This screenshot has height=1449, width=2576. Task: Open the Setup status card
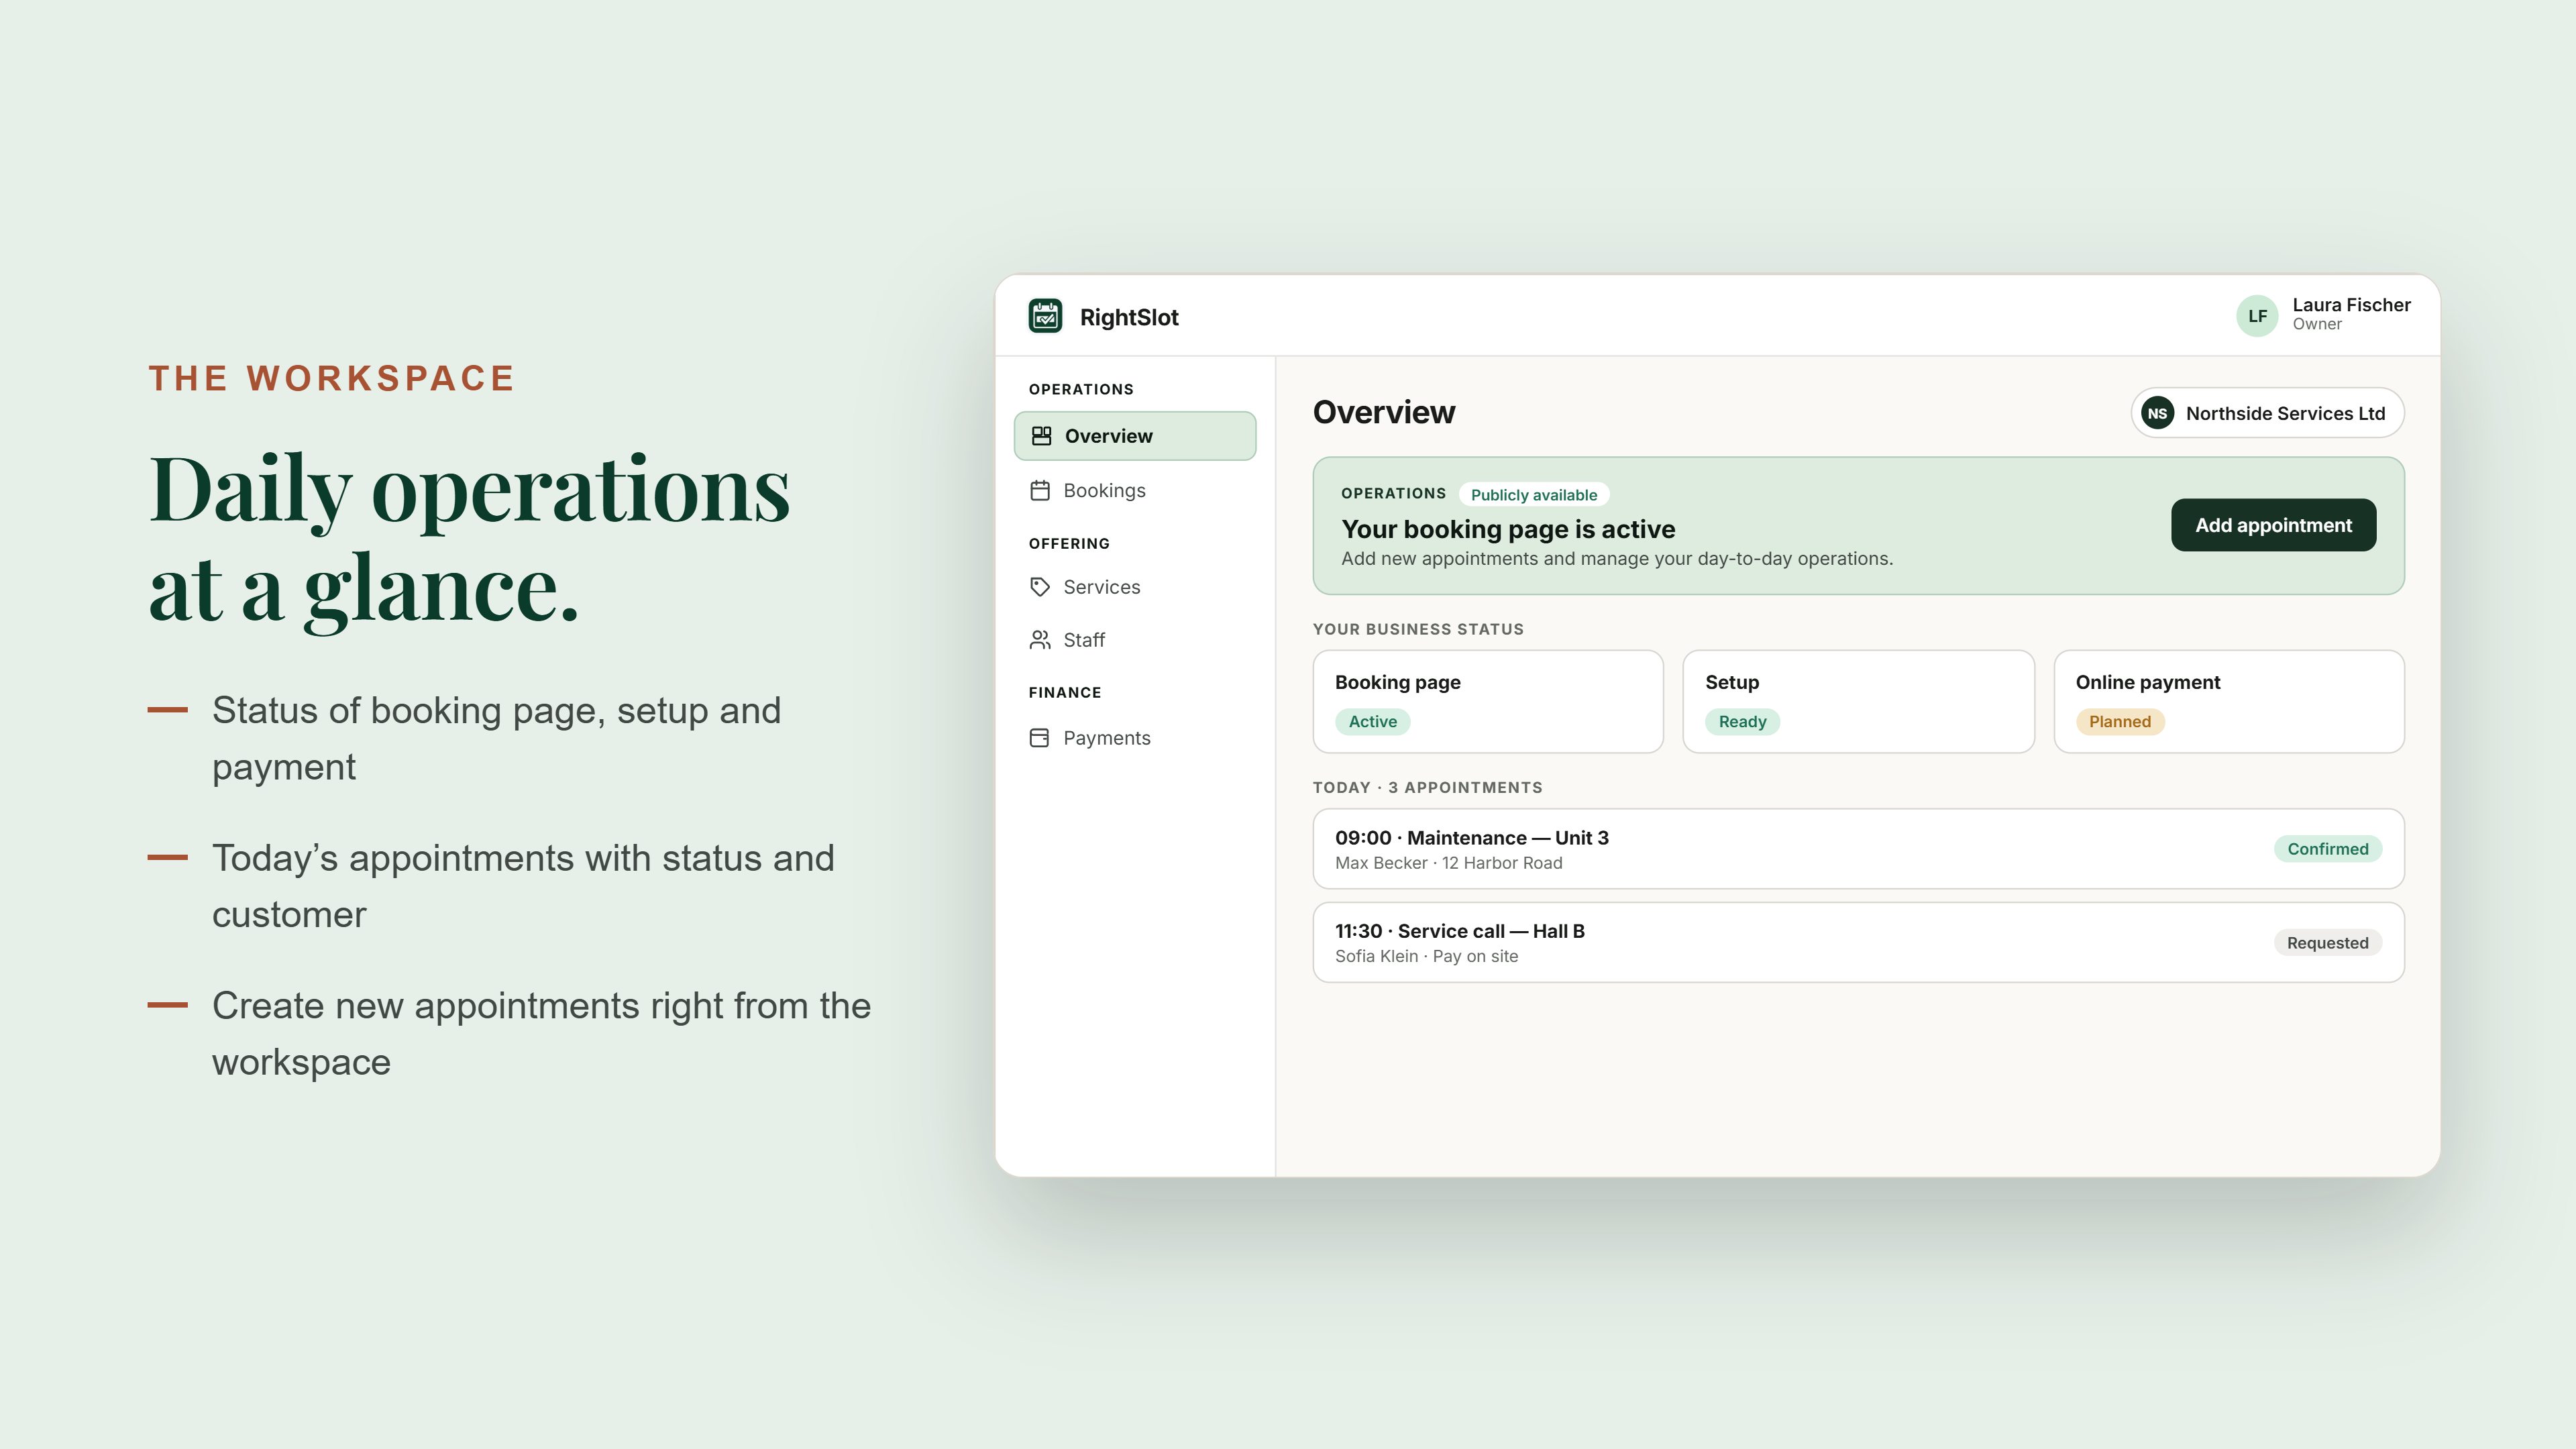(1858, 701)
